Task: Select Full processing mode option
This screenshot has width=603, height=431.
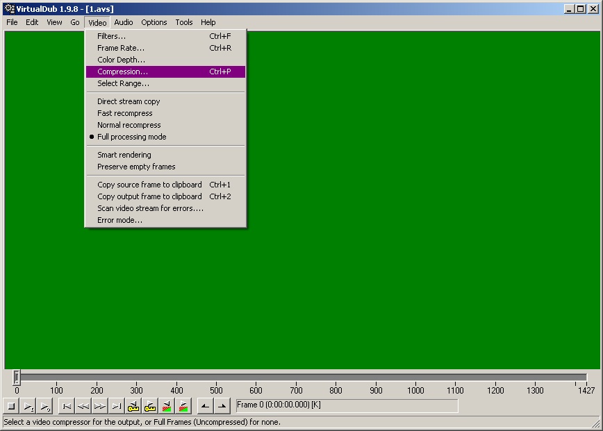Action: (x=131, y=137)
